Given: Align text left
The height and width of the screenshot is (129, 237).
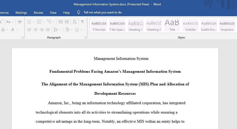Looking at the screenshot, I should [x=29, y=30].
